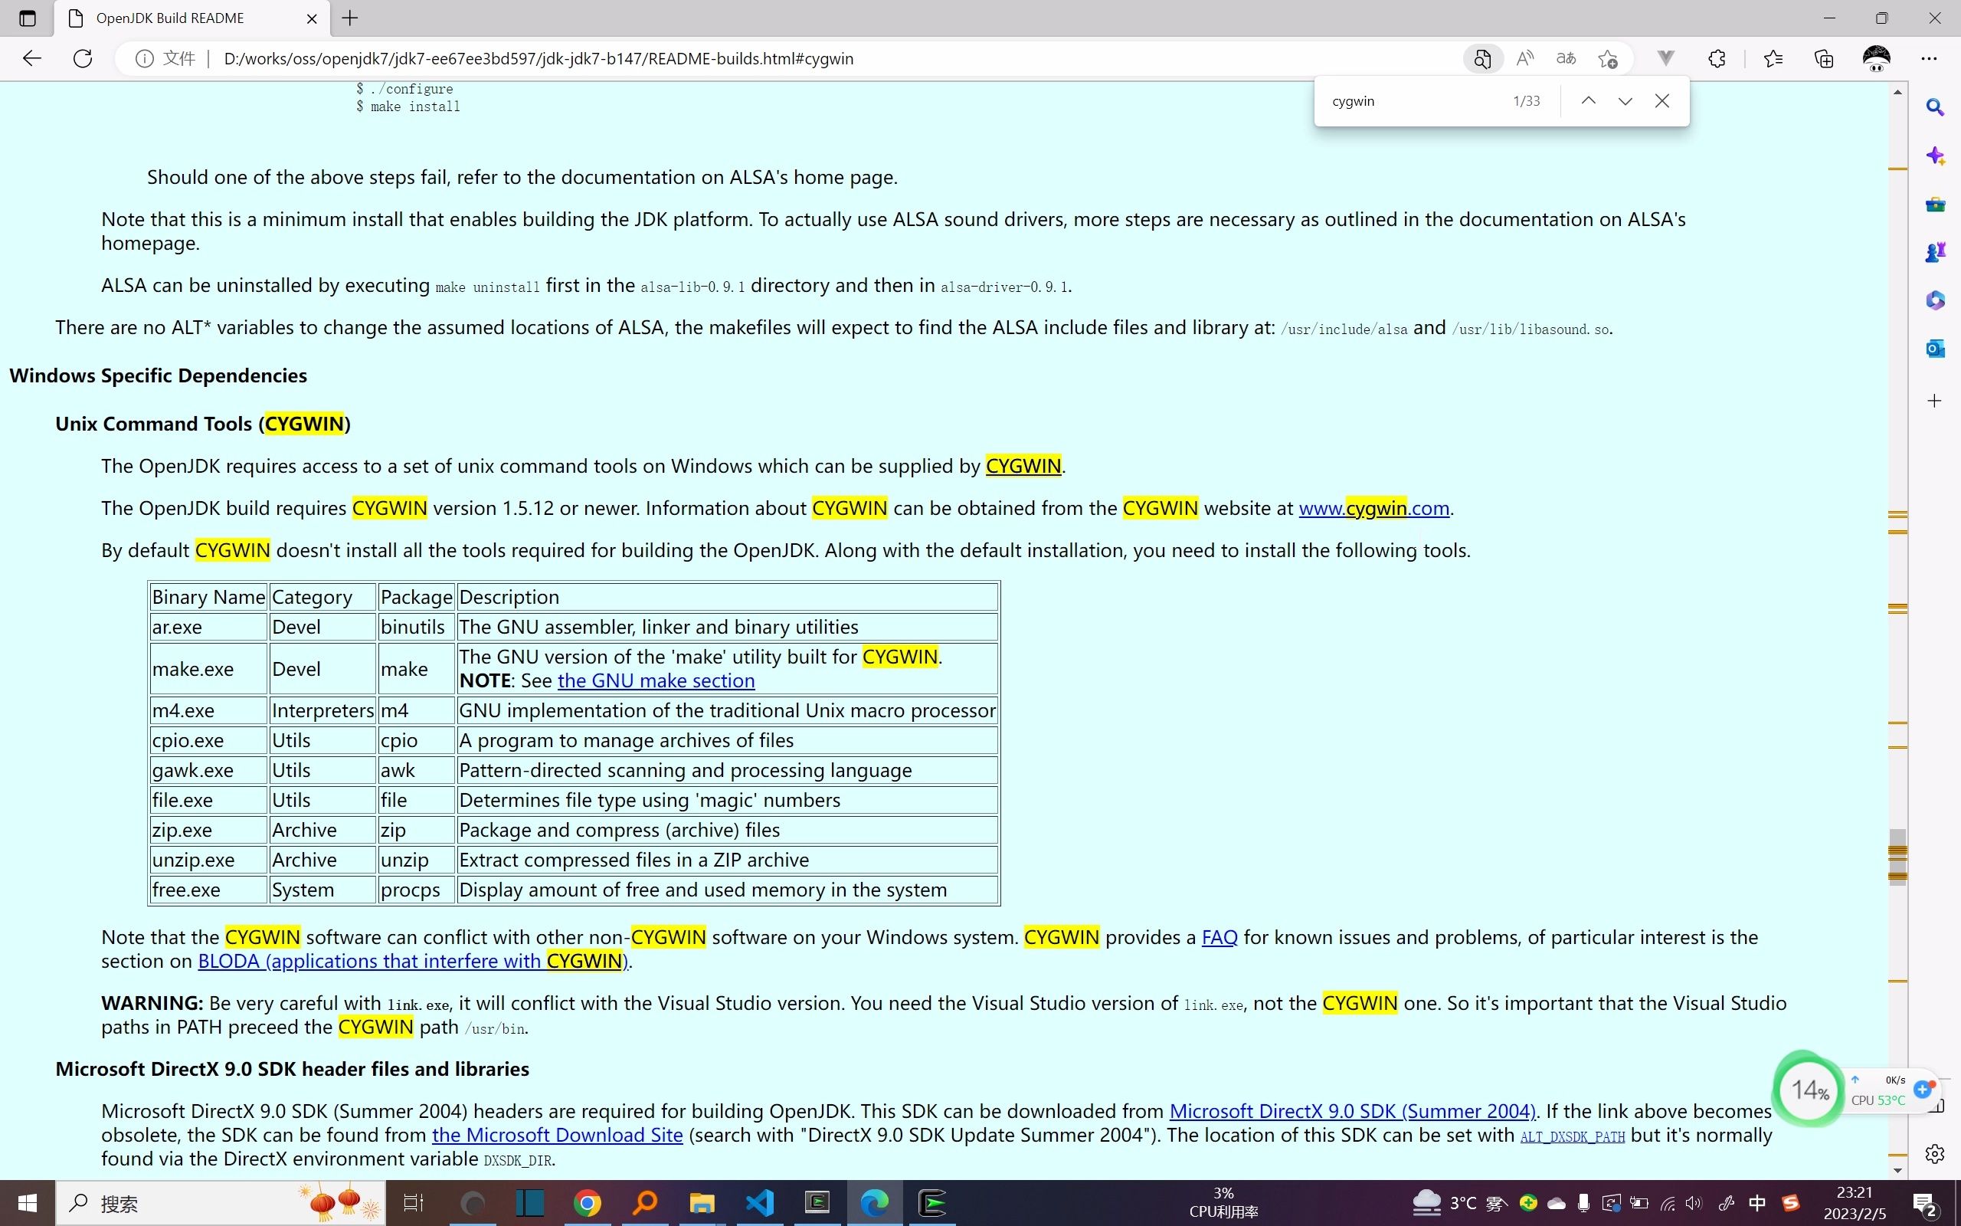The width and height of the screenshot is (1961, 1226).
Task: Open sidebar settings gear
Action: (x=1935, y=1154)
